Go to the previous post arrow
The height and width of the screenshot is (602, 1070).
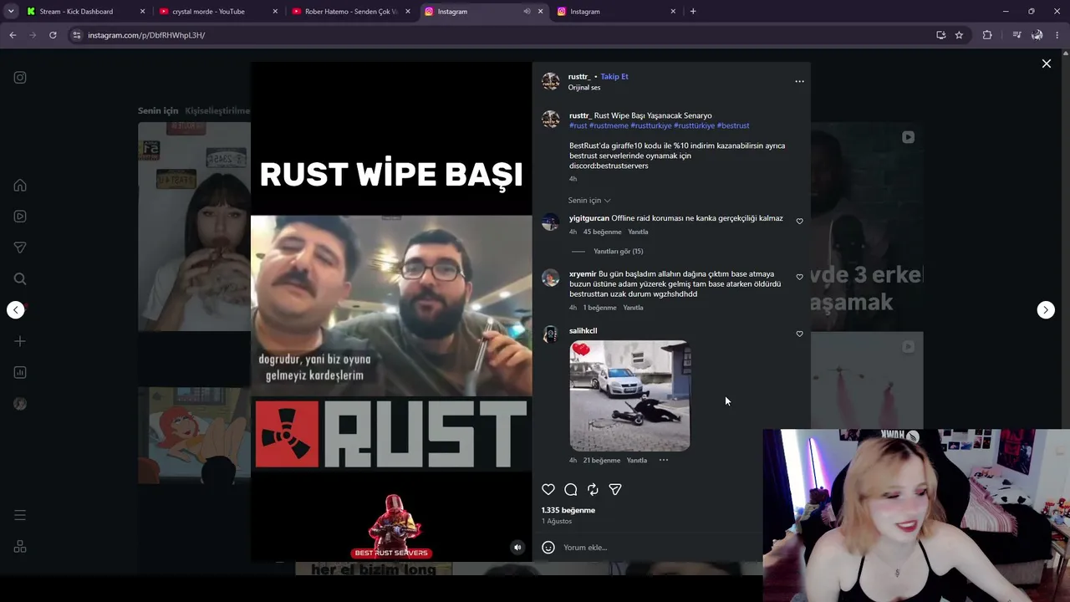tap(16, 310)
